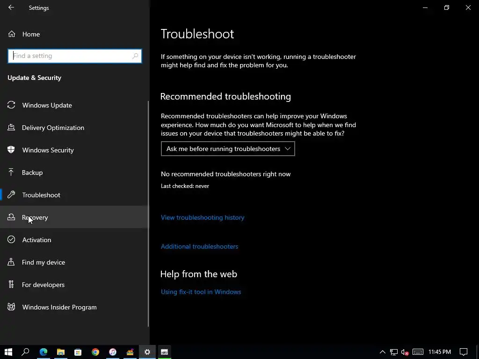The height and width of the screenshot is (359, 479).
Task: Open the Recovery section
Action: pos(74,217)
